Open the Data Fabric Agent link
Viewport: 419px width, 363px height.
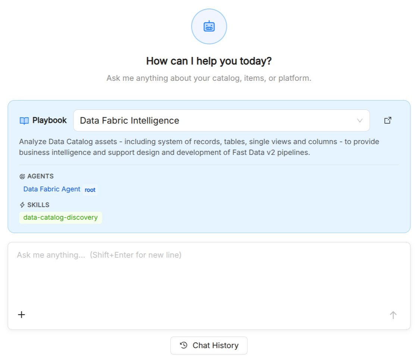pyautogui.click(x=52, y=189)
